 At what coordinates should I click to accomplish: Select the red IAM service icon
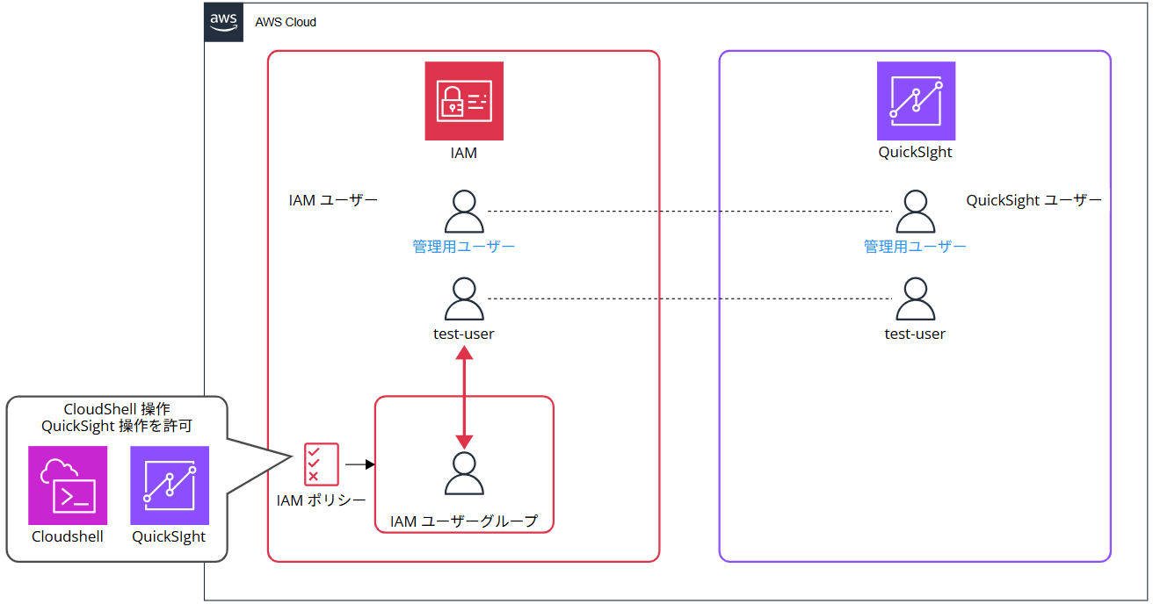(464, 101)
